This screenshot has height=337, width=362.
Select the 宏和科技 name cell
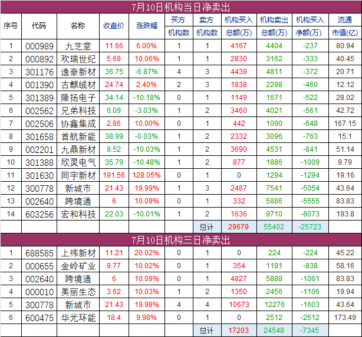pyautogui.click(x=78, y=214)
